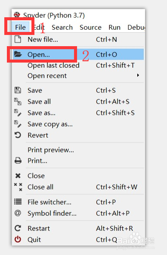Viewport: 167px width, 255px height.
Task: Click the Symbol finder @ icon
Action: tap(18, 213)
